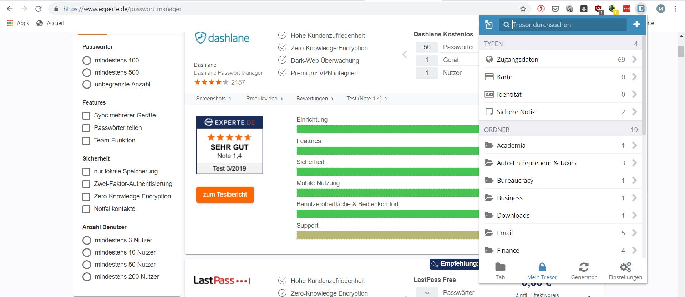Open the Generator tab

pyautogui.click(x=584, y=271)
